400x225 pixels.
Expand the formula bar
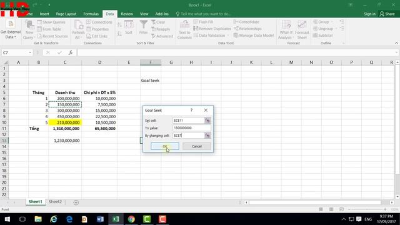coord(396,52)
